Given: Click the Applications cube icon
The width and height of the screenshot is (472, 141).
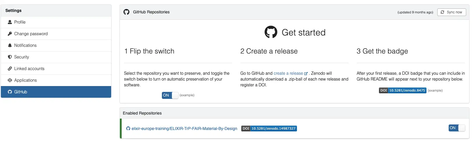Looking at the screenshot, I should click(x=10, y=80).
